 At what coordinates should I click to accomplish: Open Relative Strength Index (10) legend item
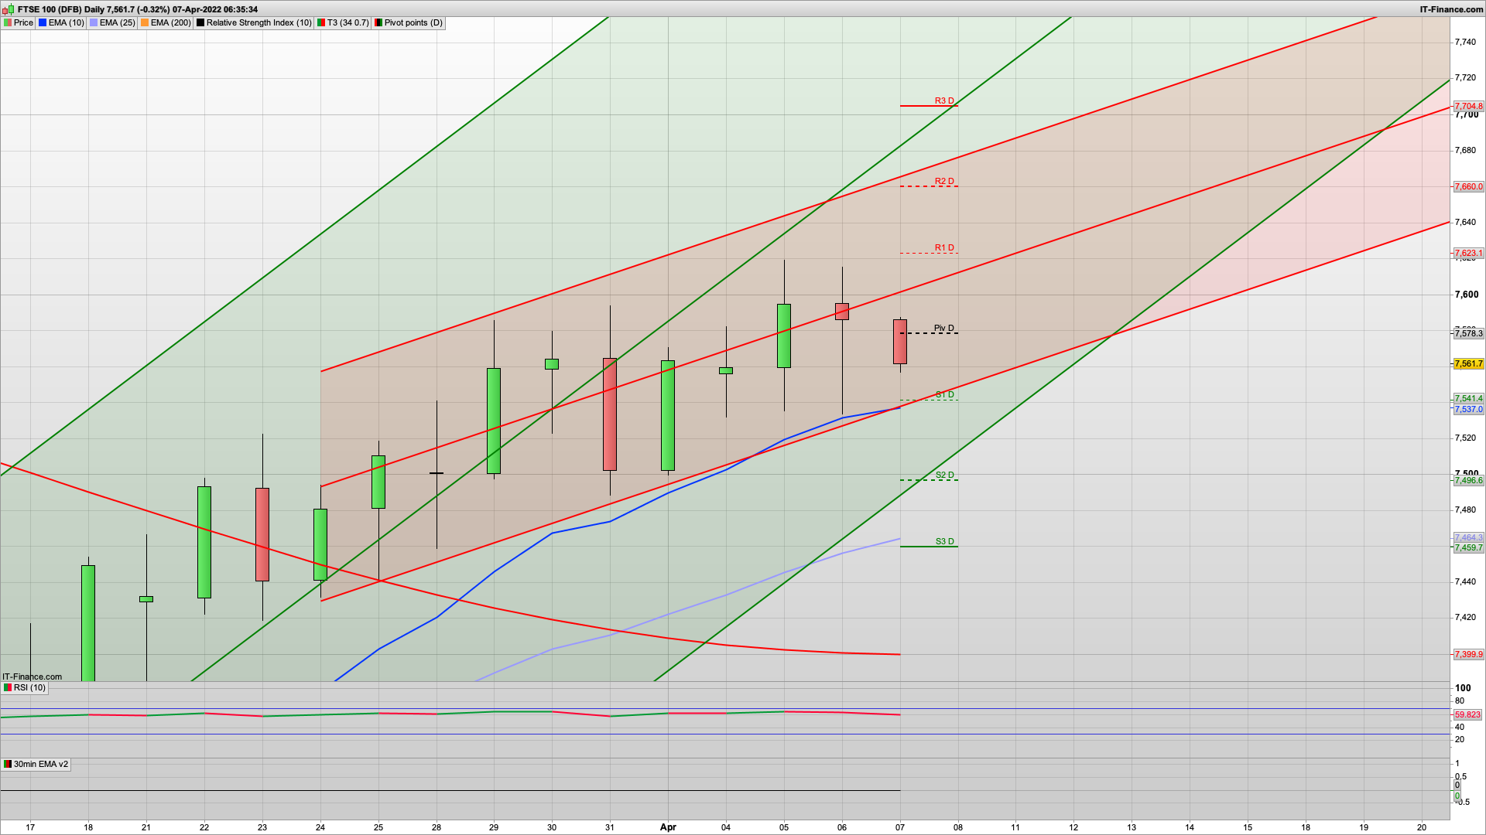click(254, 23)
